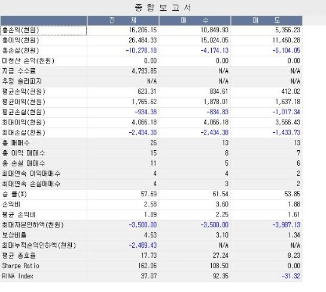Click the RINA Index value 92.35

(221, 276)
